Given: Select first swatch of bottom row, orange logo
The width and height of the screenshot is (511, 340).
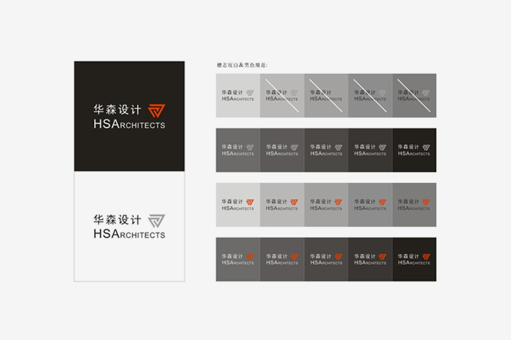Looking at the screenshot, I should [x=238, y=259].
